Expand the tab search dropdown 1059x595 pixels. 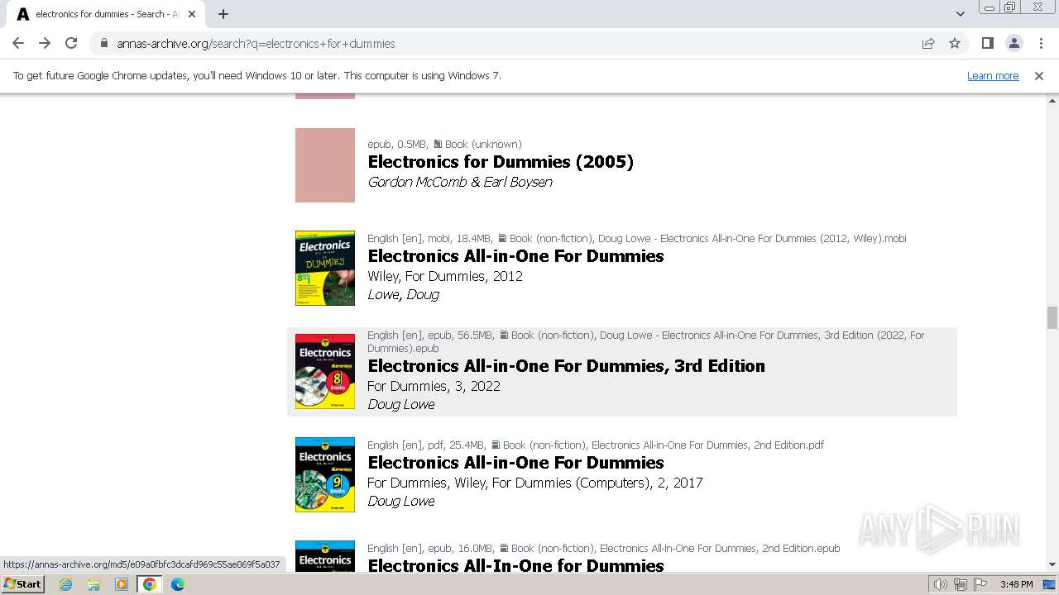click(960, 14)
